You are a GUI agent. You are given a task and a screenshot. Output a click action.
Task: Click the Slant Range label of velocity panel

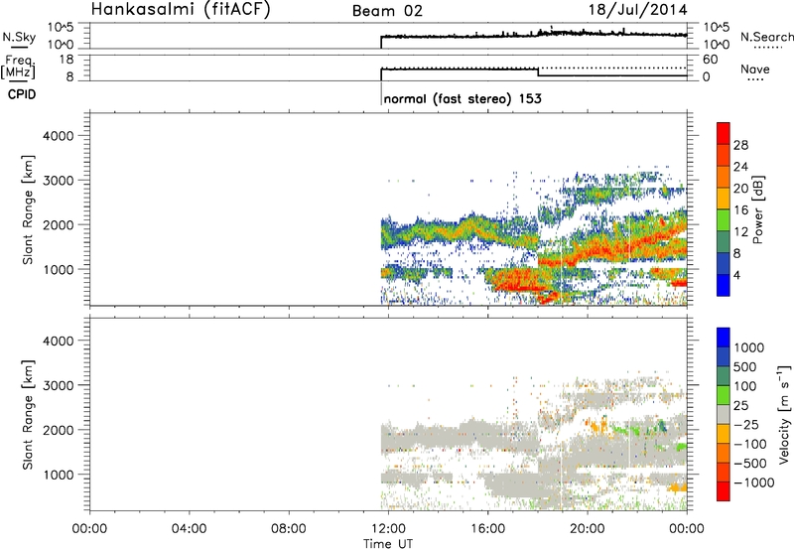[x=28, y=415]
